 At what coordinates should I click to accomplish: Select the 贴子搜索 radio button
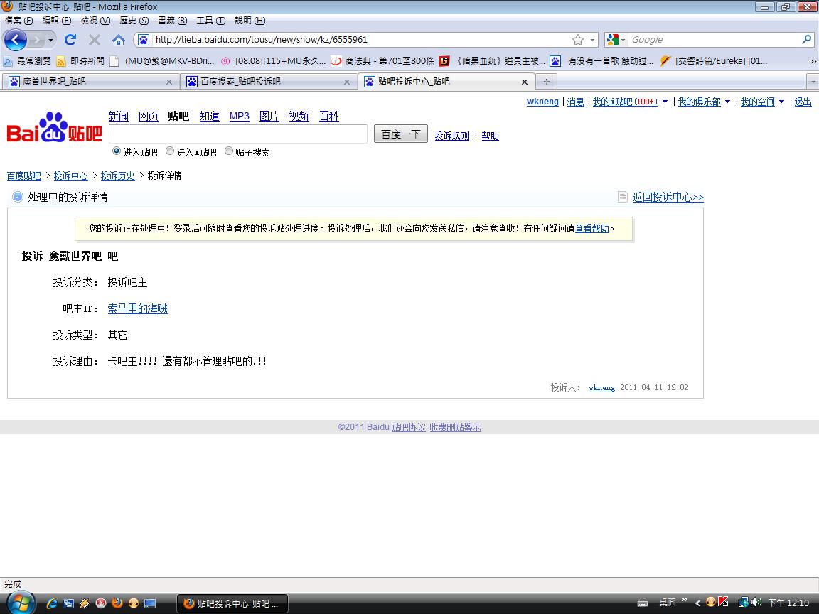point(229,151)
